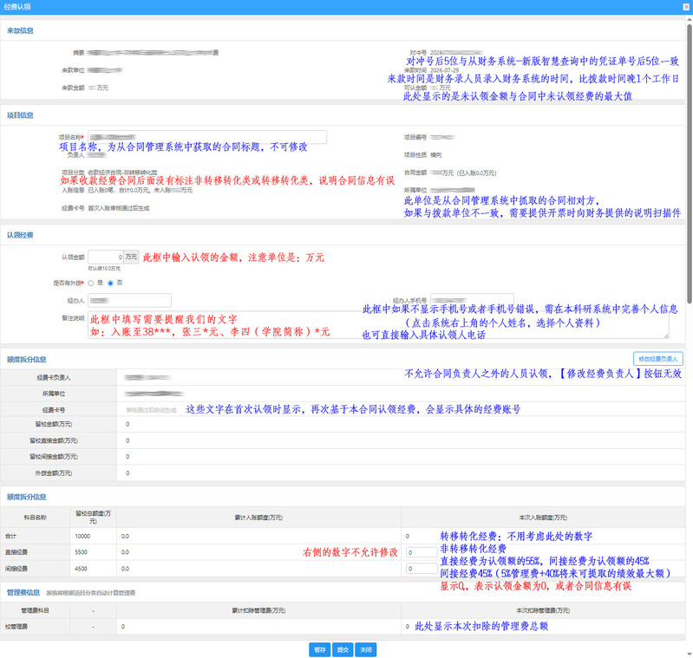Close the 经费认领 dialog with the X icon
Screen dimensions: 693x658
pos(686,7)
